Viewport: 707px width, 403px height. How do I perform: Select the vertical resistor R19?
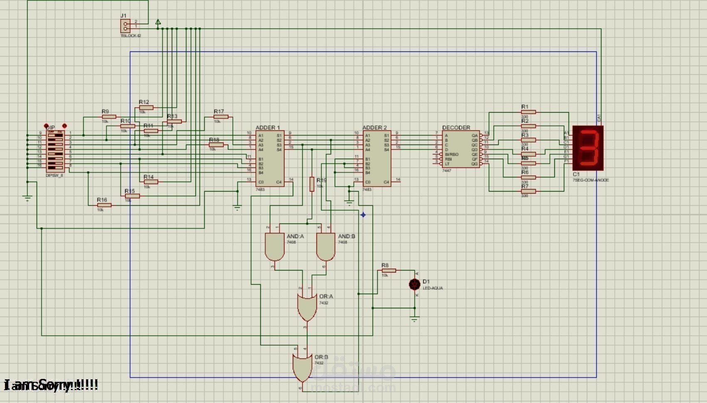coord(312,184)
